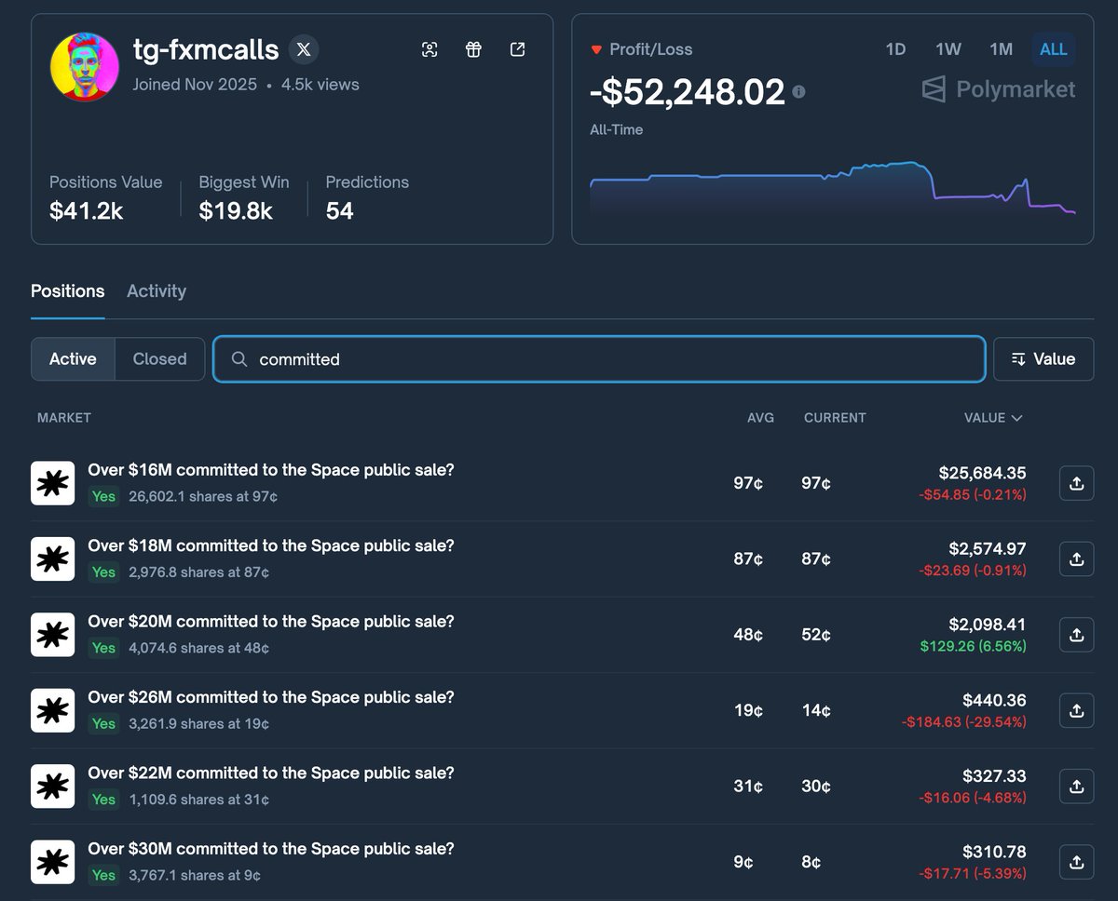The image size is (1118, 901).
Task: Share the Over $22M position
Action: coord(1076,787)
